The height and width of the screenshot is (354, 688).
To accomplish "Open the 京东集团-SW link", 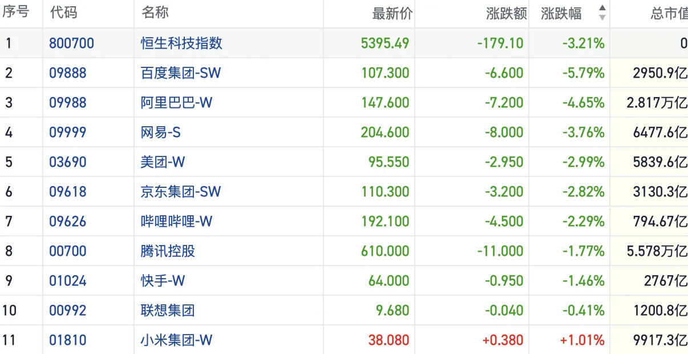I will point(180,192).
